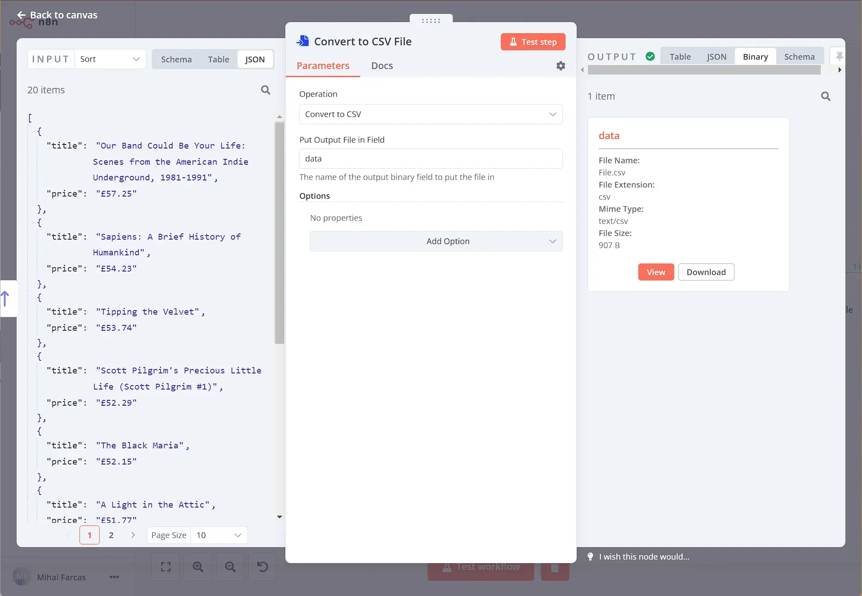Open the Operation dropdown

[x=431, y=114]
